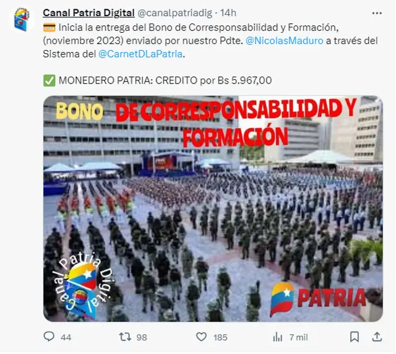Open the @CarnetDLaPatria mention
The image size is (396, 354).
click(140, 54)
